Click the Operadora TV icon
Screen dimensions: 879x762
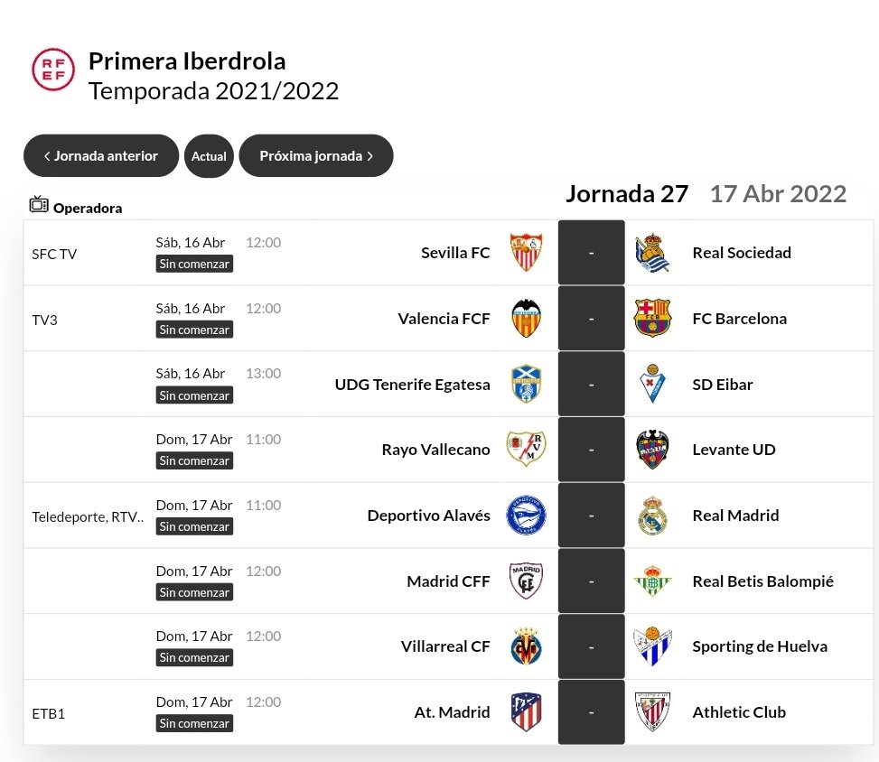coord(38,205)
